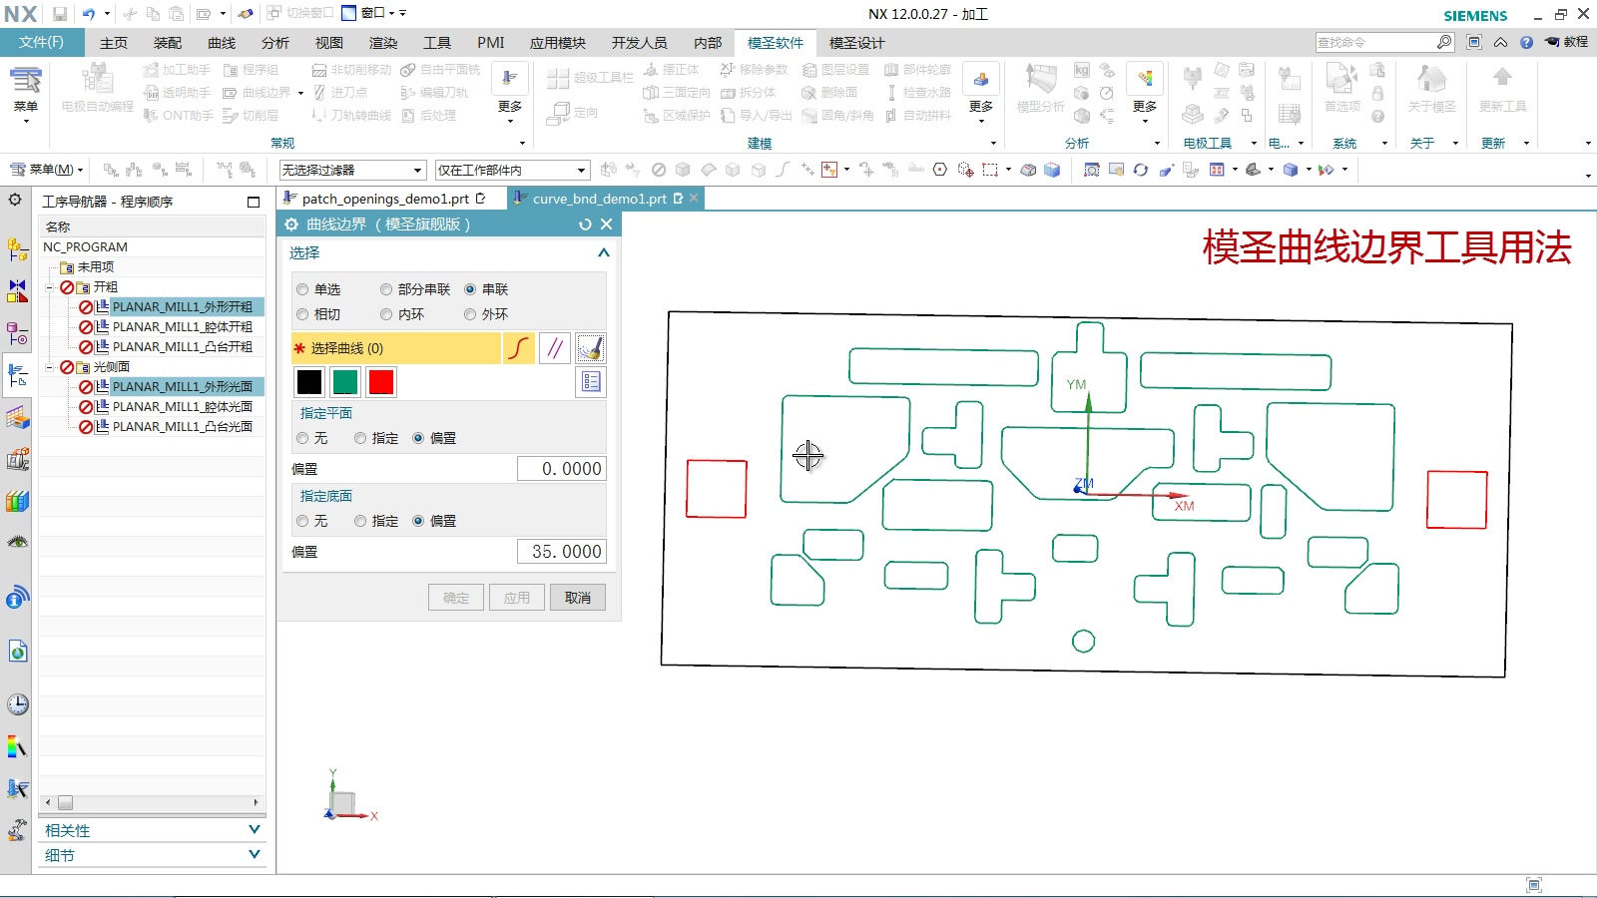Select the 单选 radio option

302,289
